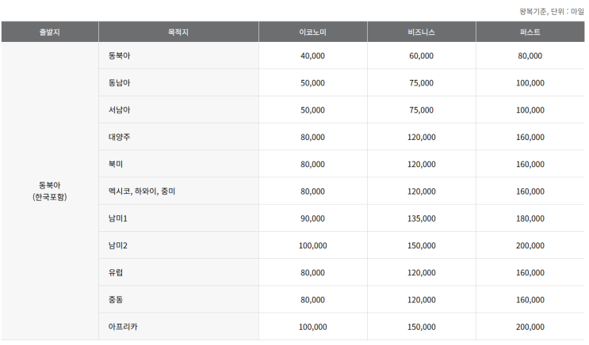
Task: Click the 출발지 column header
Action: tap(49, 32)
